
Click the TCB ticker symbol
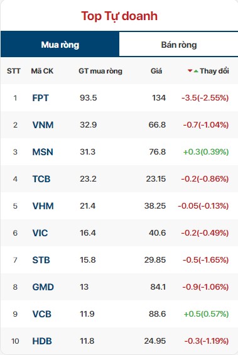[x=41, y=179]
